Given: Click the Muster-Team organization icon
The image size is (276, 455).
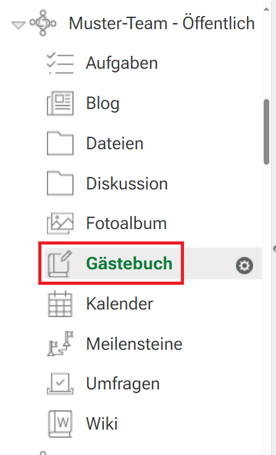Looking at the screenshot, I should [x=43, y=23].
